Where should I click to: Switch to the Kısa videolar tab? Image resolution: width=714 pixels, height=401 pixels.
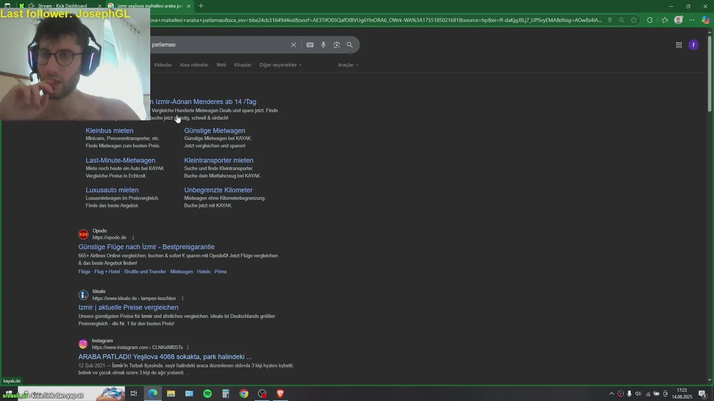pyautogui.click(x=194, y=65)
